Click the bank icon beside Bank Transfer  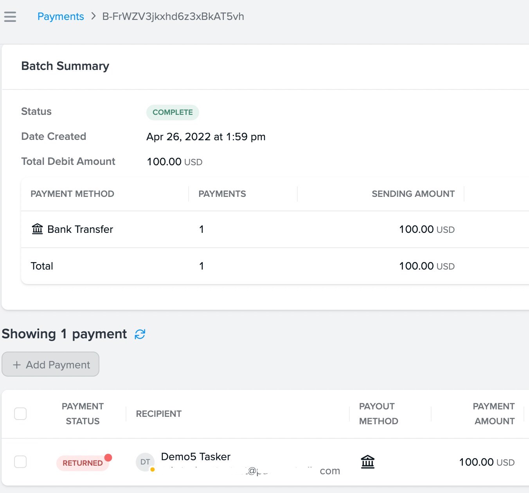coord(37,229)
